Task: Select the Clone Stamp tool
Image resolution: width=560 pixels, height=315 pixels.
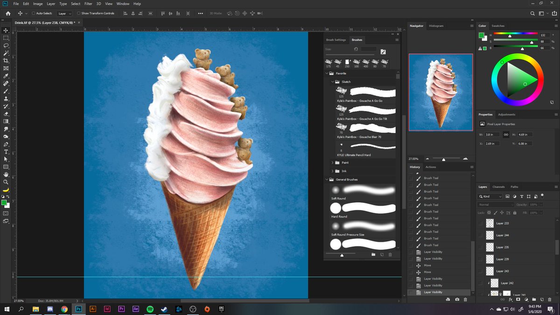Action: click(6, 98)
